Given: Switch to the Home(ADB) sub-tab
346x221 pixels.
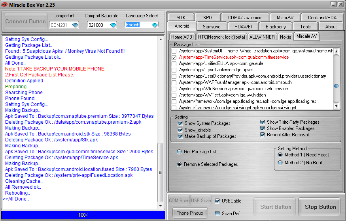Looking at the screenshot, I should [x=182, y=37].
